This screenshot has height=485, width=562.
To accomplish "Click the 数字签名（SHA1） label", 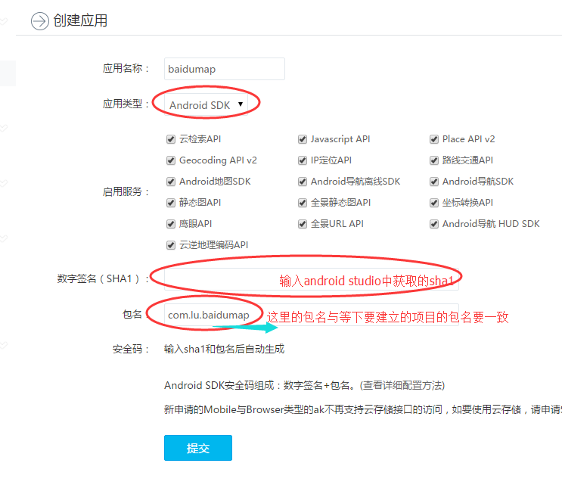I will pos(103,278).
